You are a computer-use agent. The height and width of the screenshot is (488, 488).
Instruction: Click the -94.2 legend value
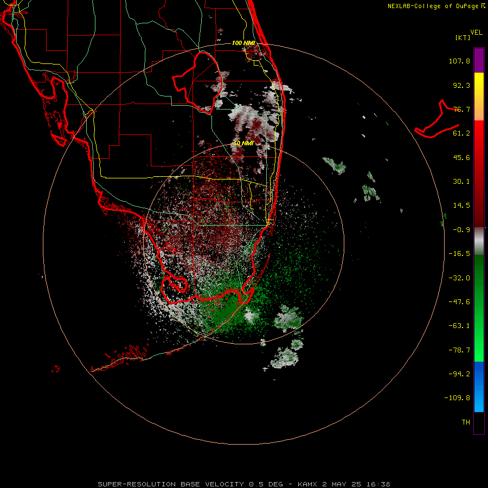point(459,374)
